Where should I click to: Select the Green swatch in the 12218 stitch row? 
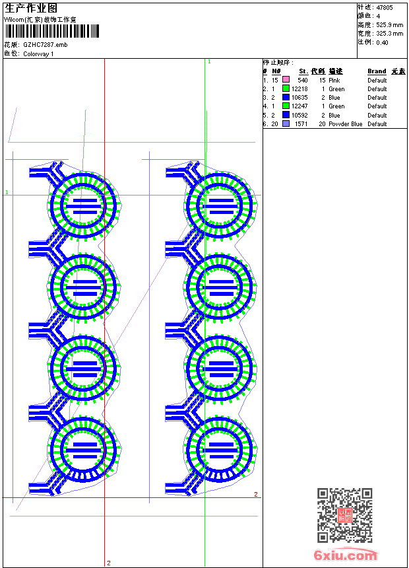click(286, 89)
